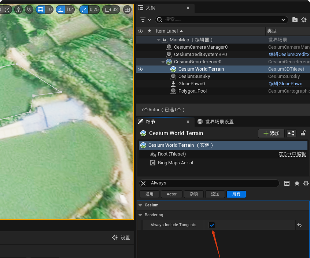Viewport: 310px width, 258px height.
Task: Toggle scale snapping icon
Action: tap(84, 10)
